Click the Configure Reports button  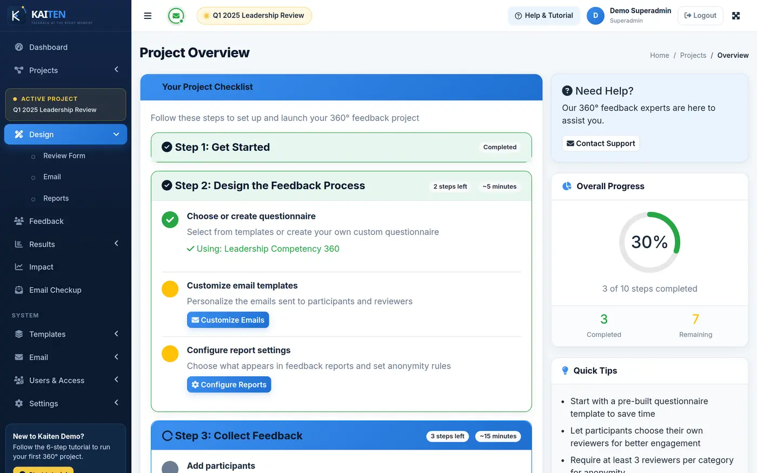pos(229,385)
